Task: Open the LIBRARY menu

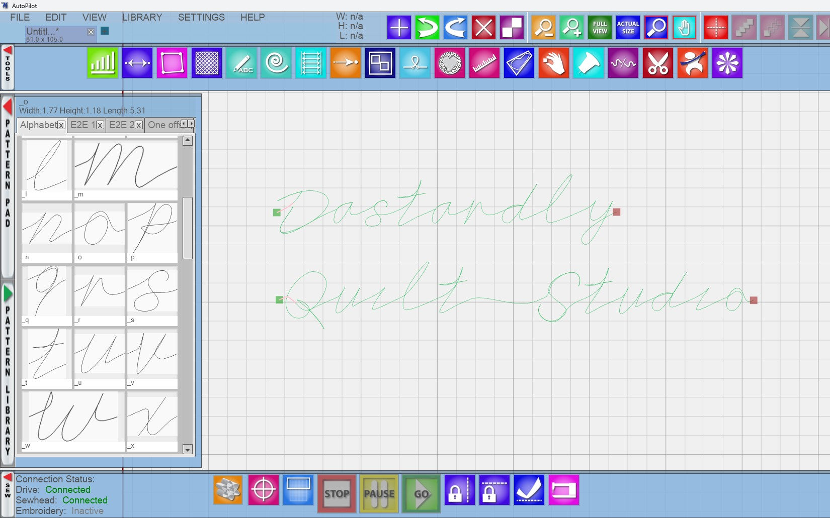Action: click(x=142, y=17)
